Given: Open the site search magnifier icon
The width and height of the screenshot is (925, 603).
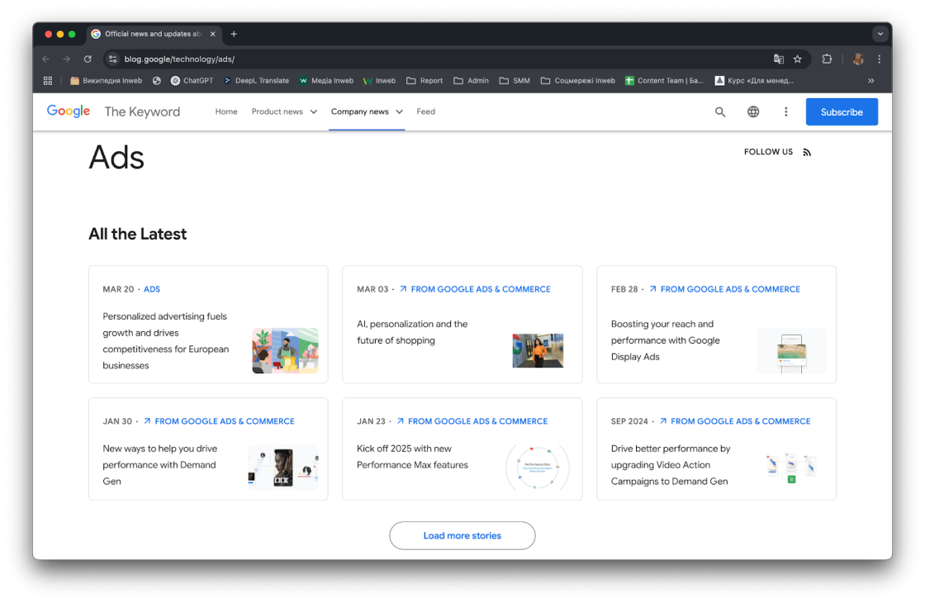Looking at the screenshot, I should pos(720,112).
